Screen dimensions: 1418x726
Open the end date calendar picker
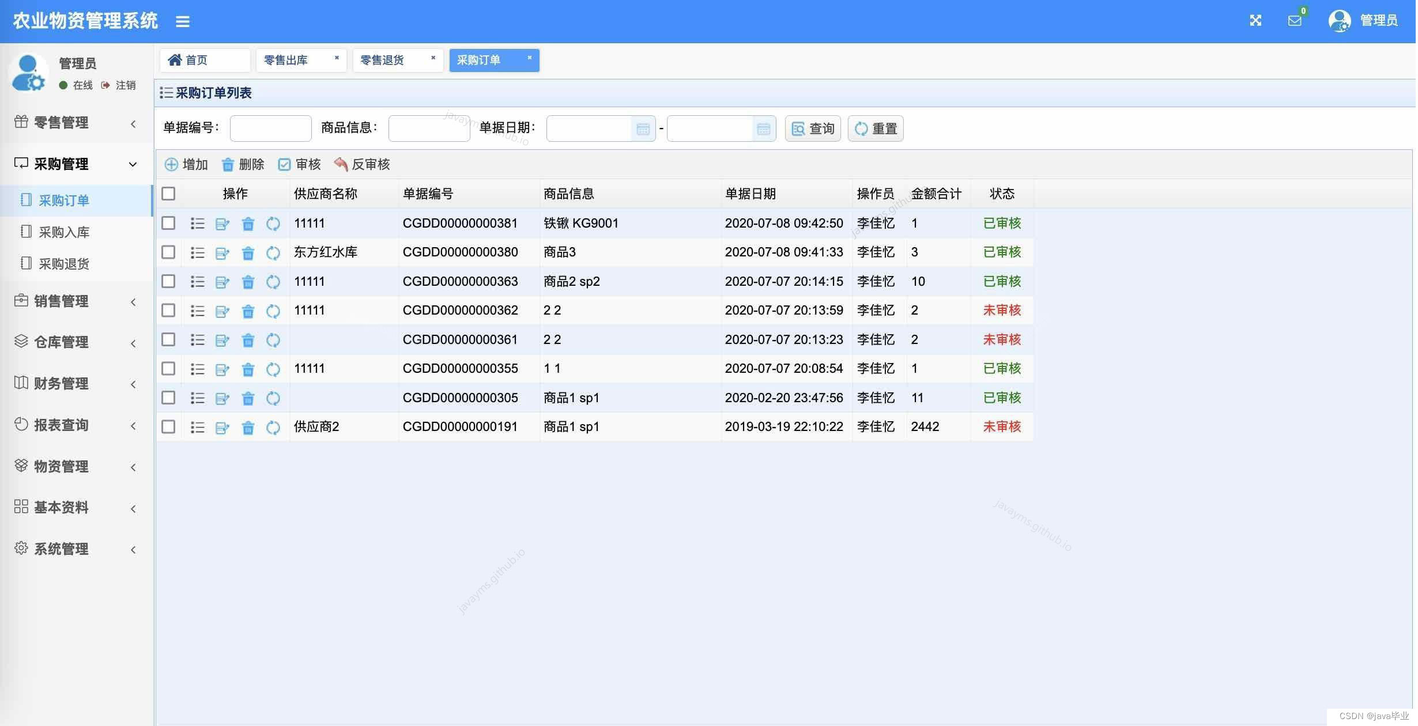(764, 128)
